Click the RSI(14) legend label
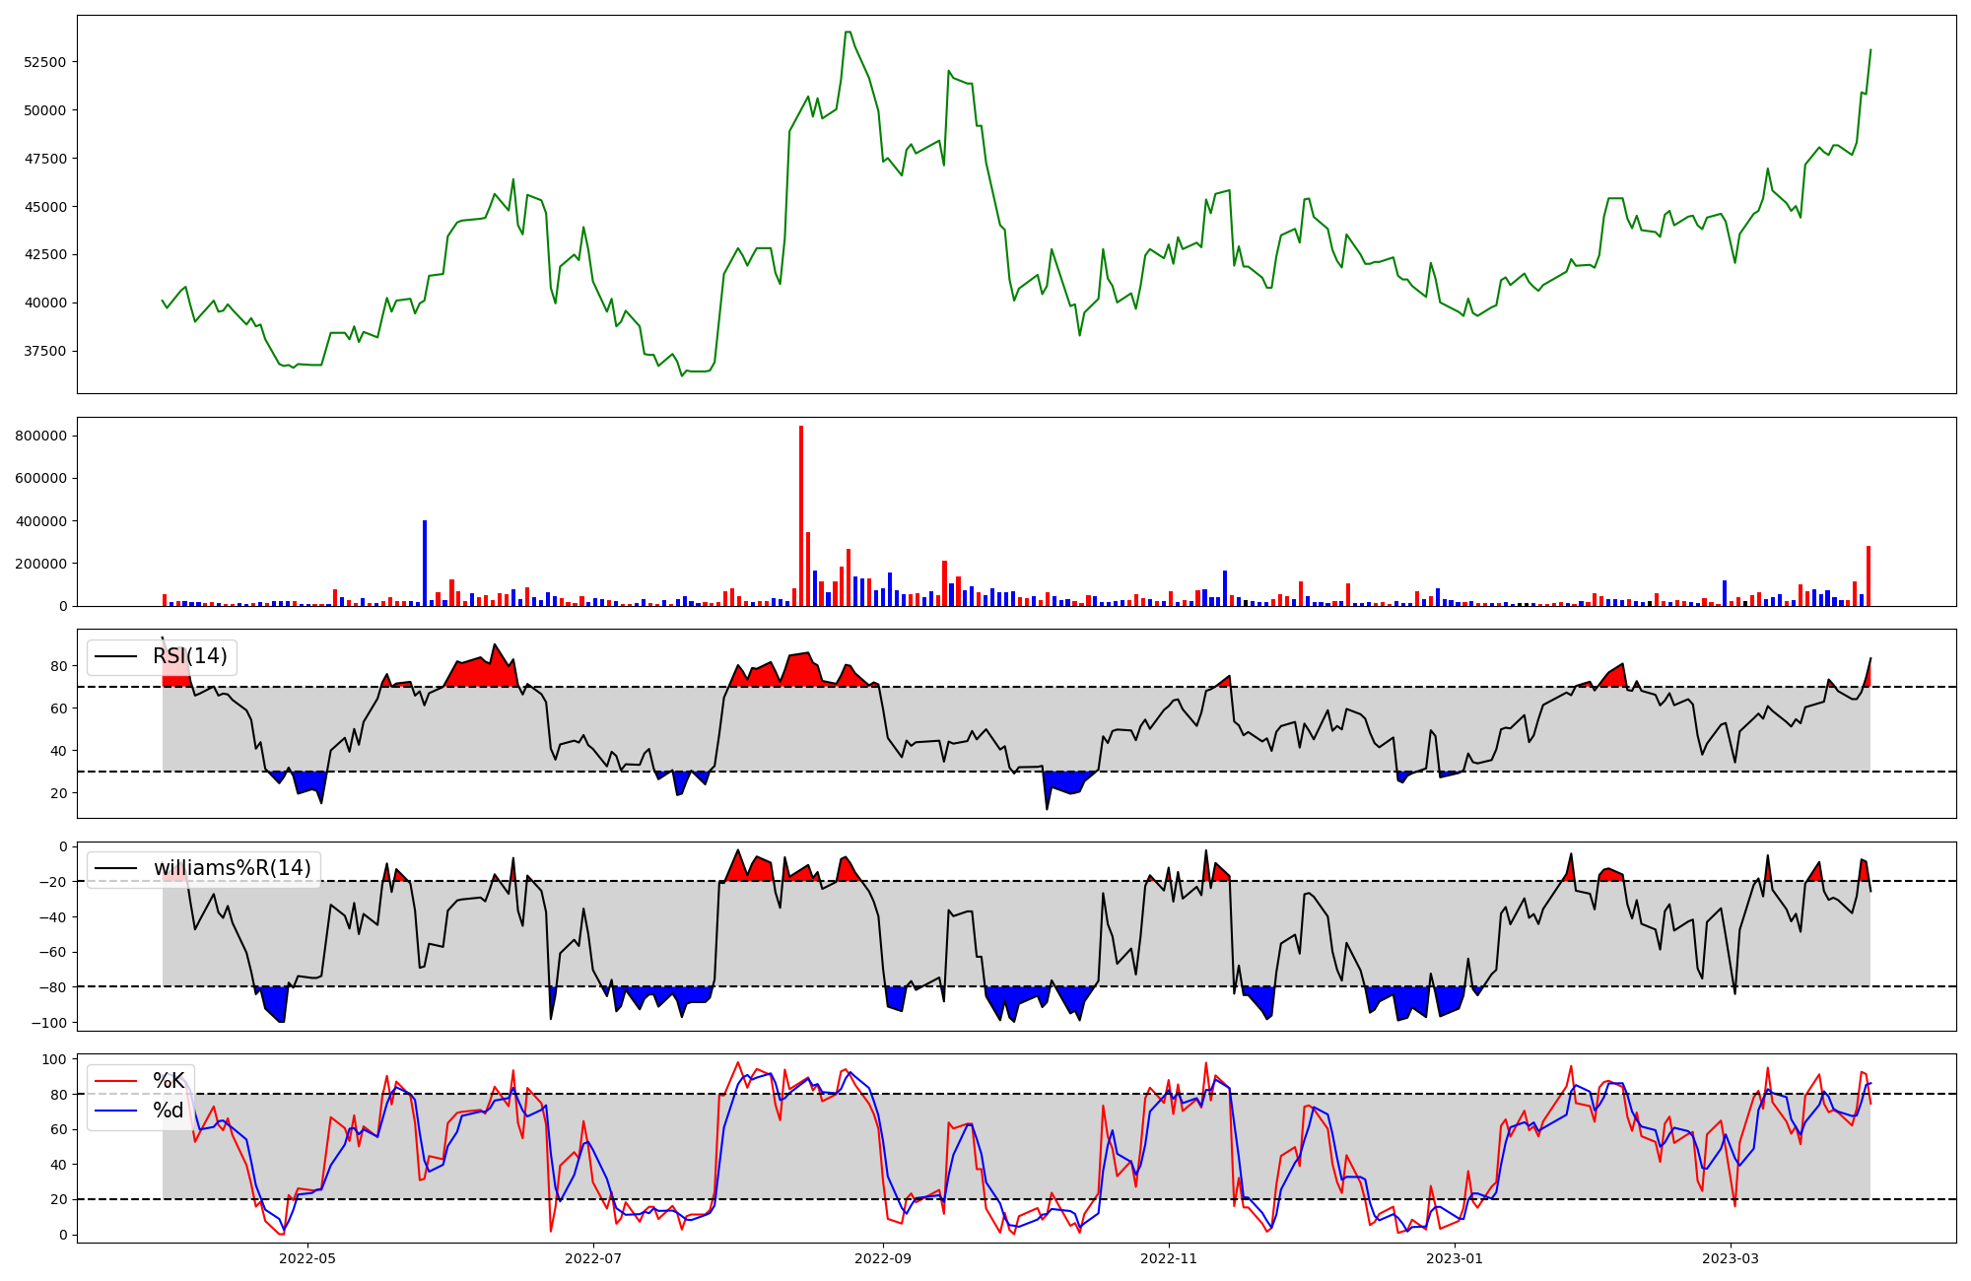The image size is (1971, 1281). coord(189,656)
